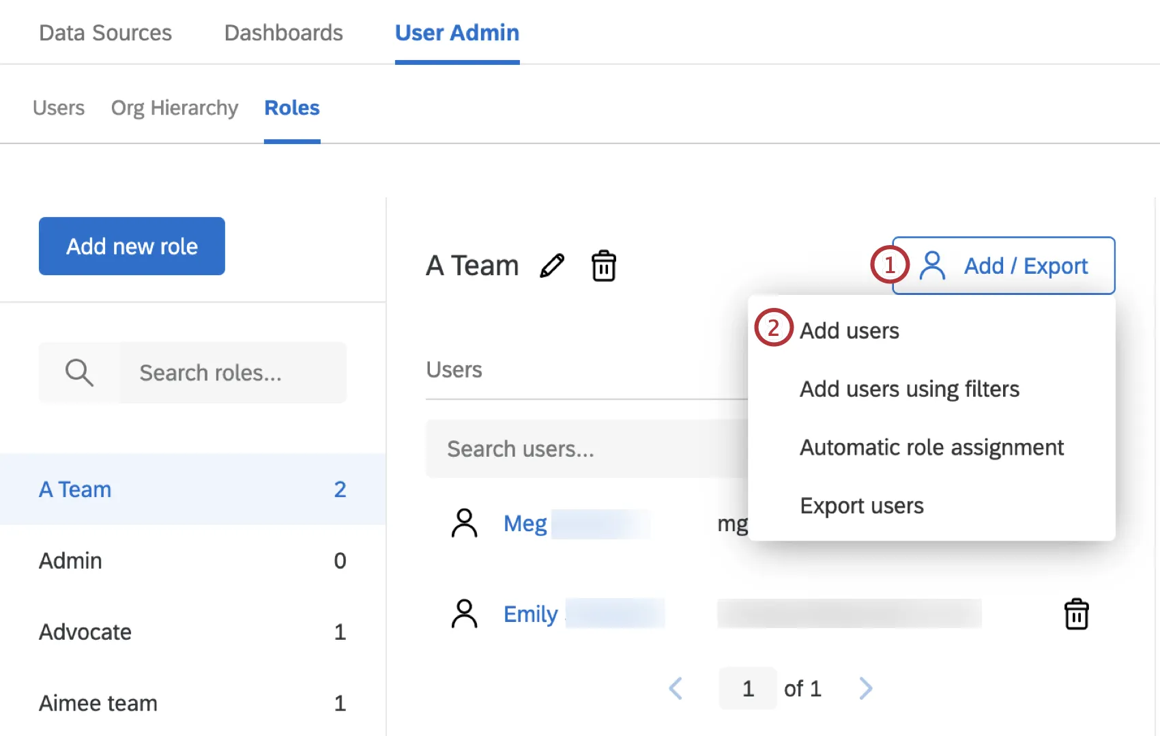Switch to the Org Hierarchy subtab
The image size is (1160, 736).
175,108
